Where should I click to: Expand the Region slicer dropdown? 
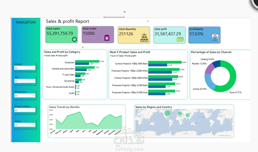[x=25, y=125]
